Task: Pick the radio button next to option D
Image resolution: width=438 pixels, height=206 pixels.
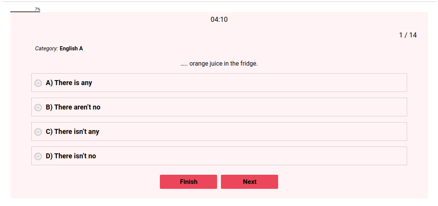Action: (x=38, y=156)
